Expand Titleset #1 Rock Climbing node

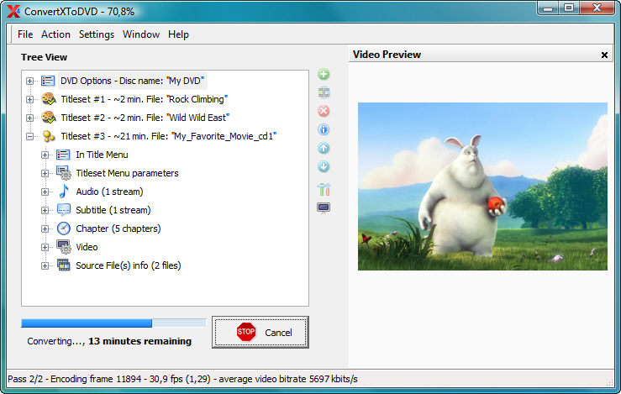(x=30, y=99)
